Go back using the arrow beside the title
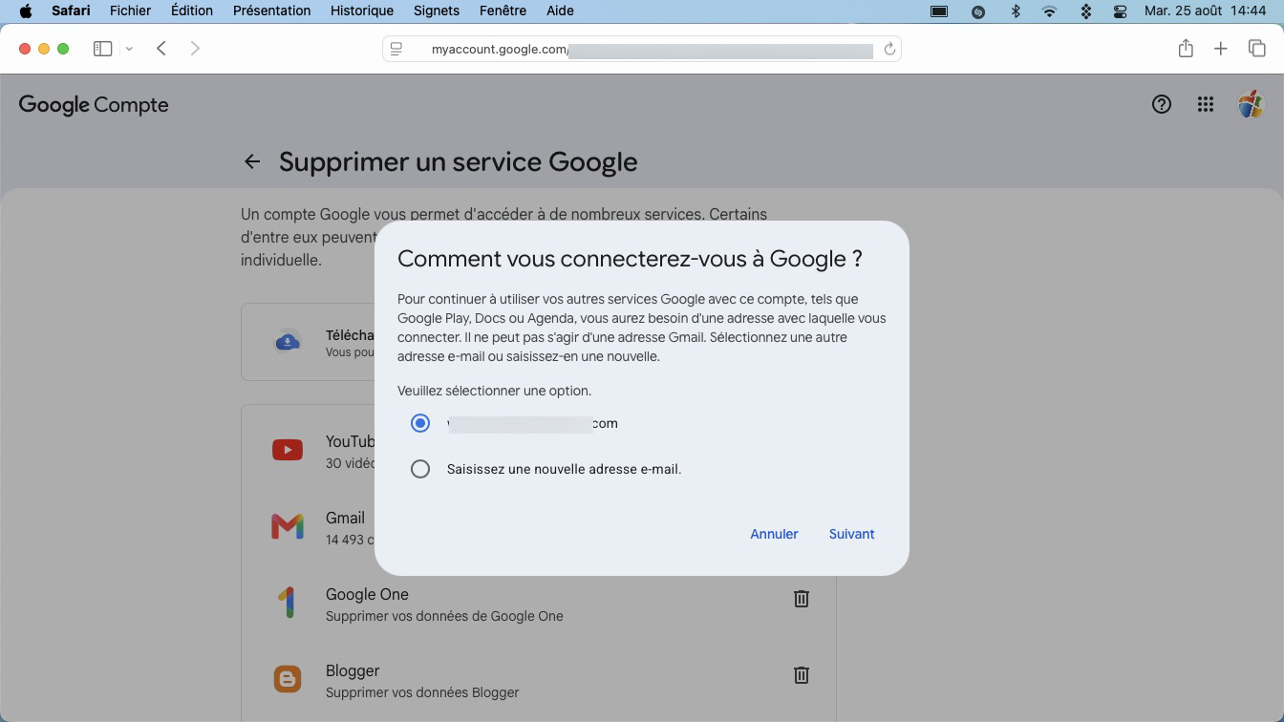This screenshot has width=1284, height=722. 252,162
